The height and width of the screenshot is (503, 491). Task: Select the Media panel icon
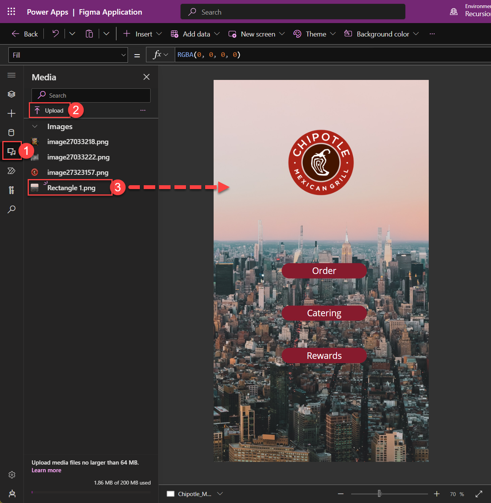coord(12,151)
